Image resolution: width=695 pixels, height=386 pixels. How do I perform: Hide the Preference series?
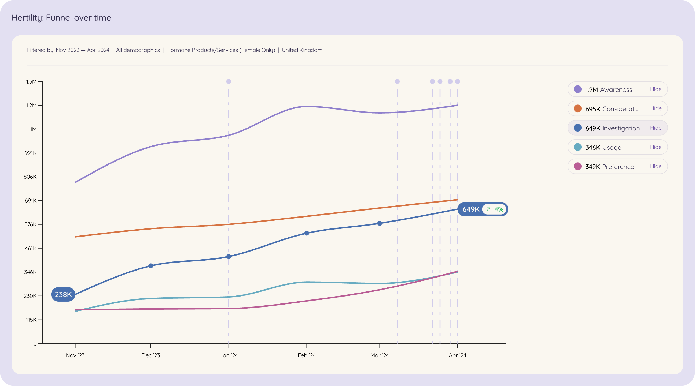point(656,166)
